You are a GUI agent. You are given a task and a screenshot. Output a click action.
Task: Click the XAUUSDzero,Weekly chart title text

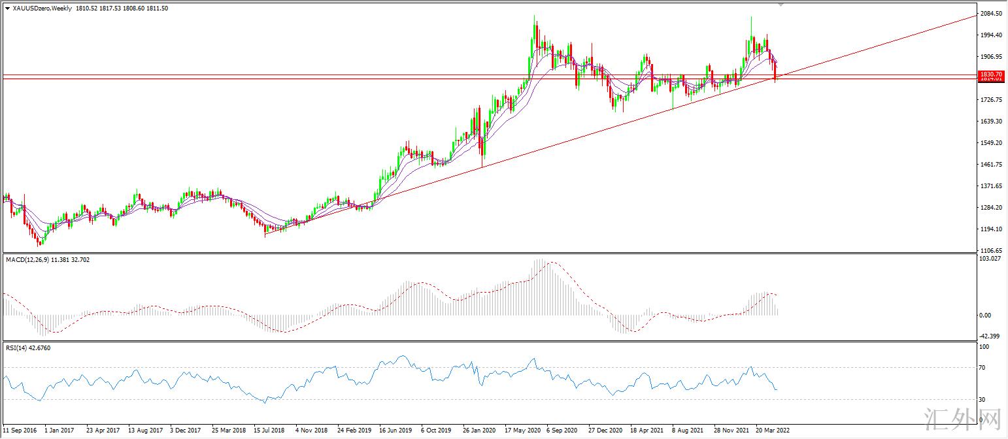[x=42, y=8]
